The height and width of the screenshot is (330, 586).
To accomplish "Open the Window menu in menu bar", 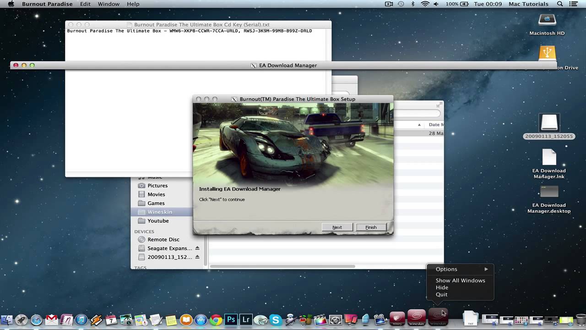I will tap(109, 4).
